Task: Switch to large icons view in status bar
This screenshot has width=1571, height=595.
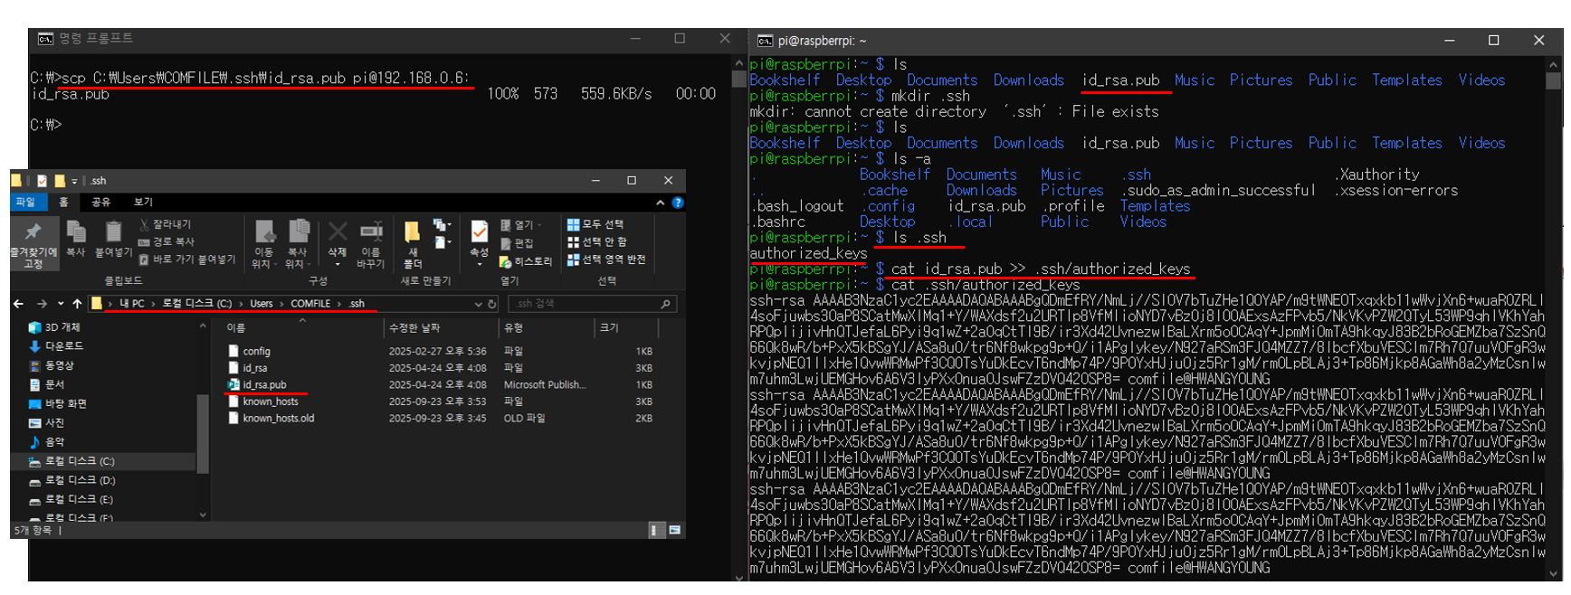Action: tap(674, 530)
